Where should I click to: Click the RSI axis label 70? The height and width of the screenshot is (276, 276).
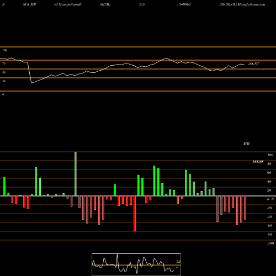[4, 63]
